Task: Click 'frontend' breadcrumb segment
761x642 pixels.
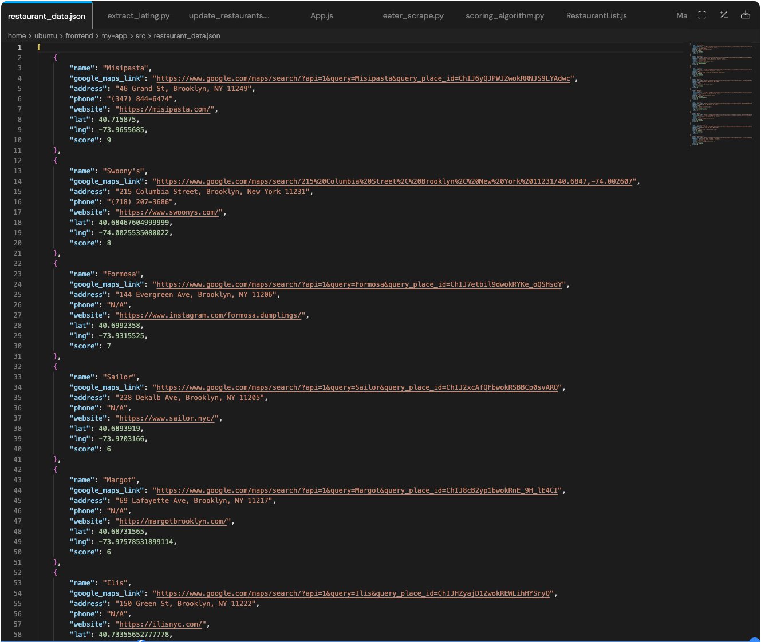Action: click(x=79, y=36)
